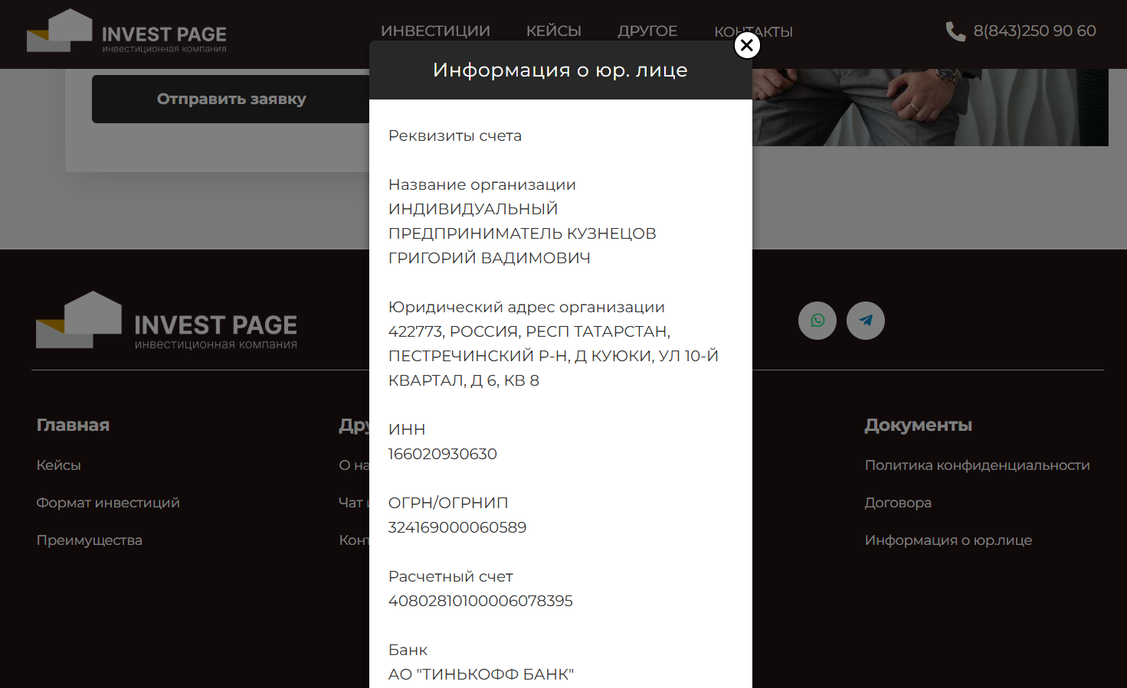The height and width of the screenshot is (688, 1127).
Task: Click the phone handset icon in header
Action: point(955,31)
